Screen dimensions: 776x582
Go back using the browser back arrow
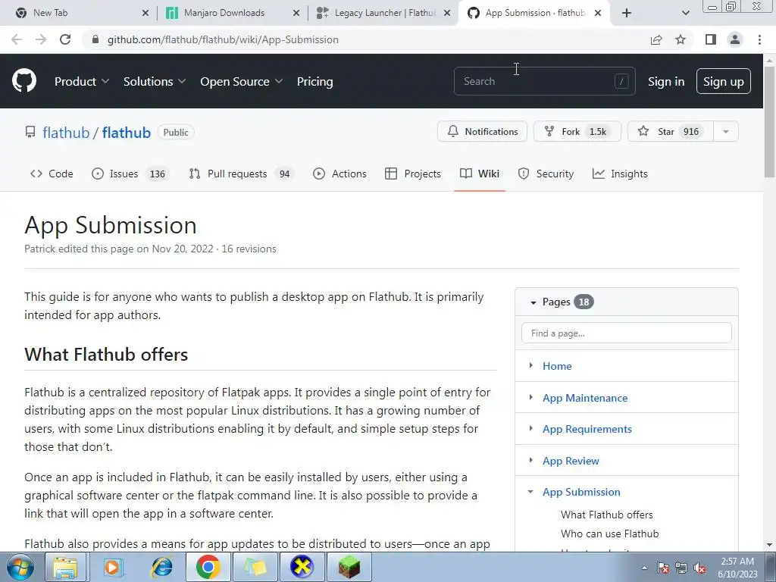click(17, 39)
